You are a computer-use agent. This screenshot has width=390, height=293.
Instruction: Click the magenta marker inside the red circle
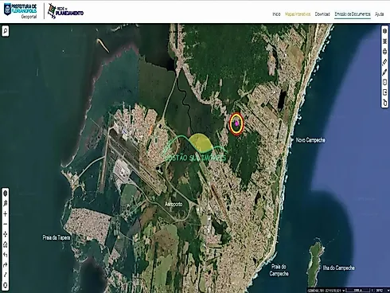click(x=236, y=123)
